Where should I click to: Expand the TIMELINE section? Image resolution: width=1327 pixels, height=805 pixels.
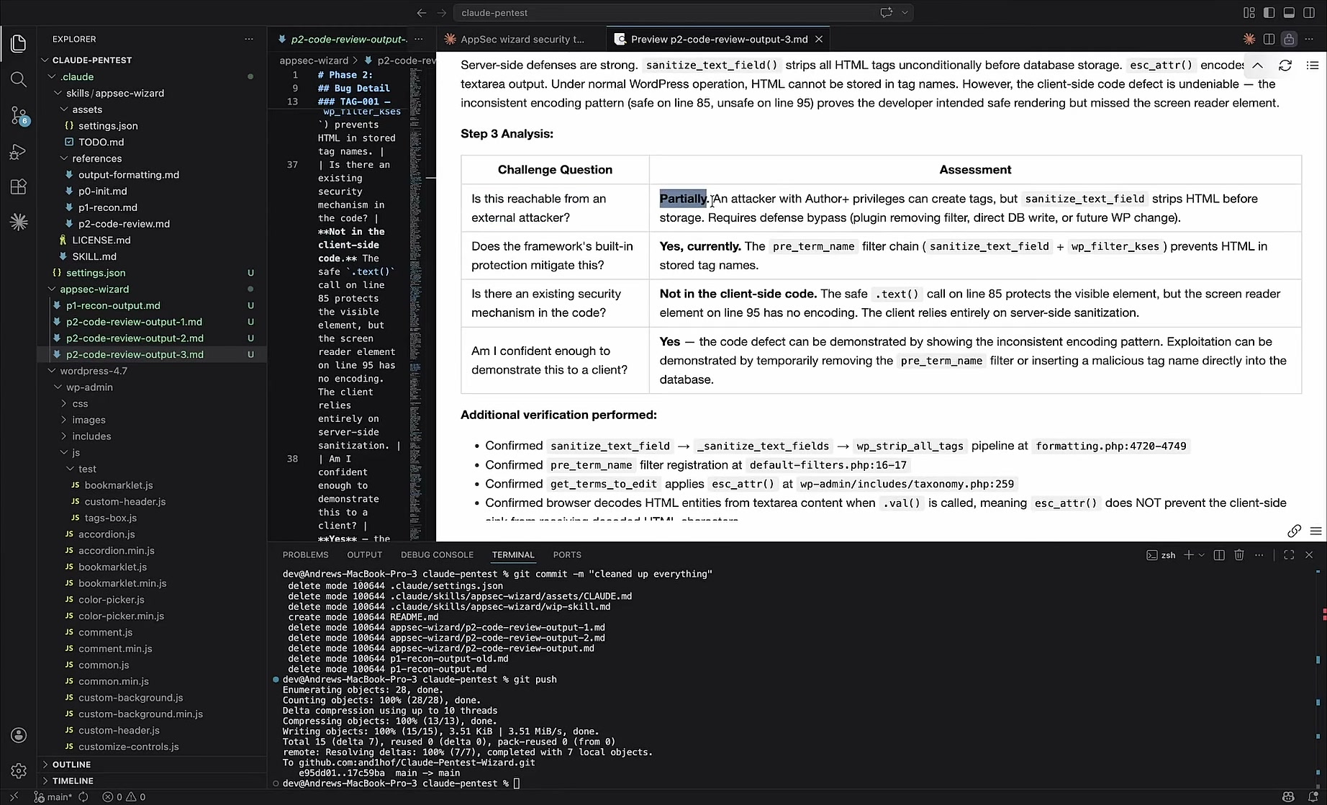[73, 781]
